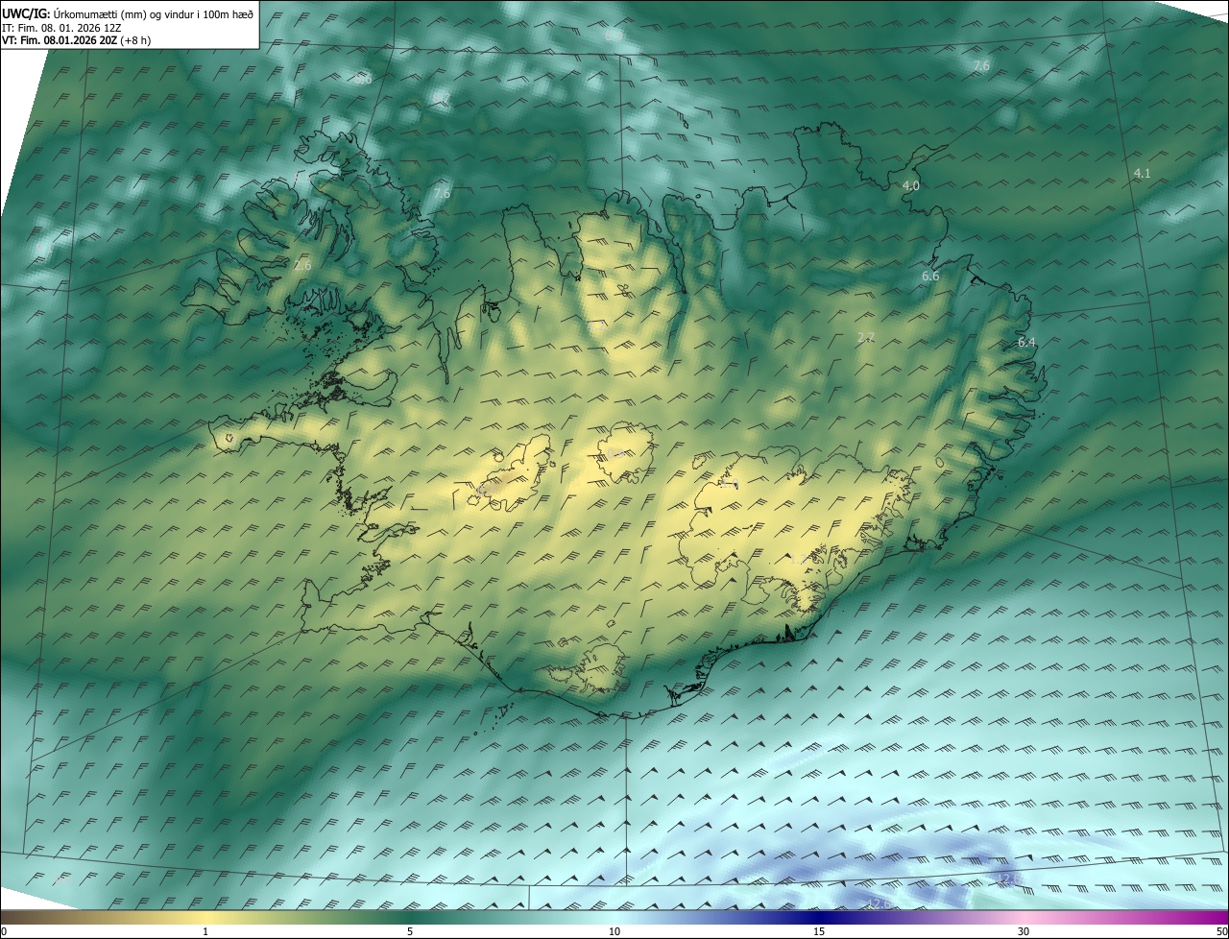Click the '30' tick on the color scale
The height and width of the screenshot is (939, 1229).
coord(1024,931)
